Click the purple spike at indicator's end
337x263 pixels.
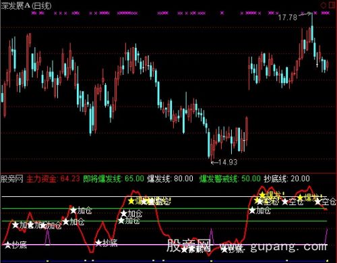coord(326,236)
